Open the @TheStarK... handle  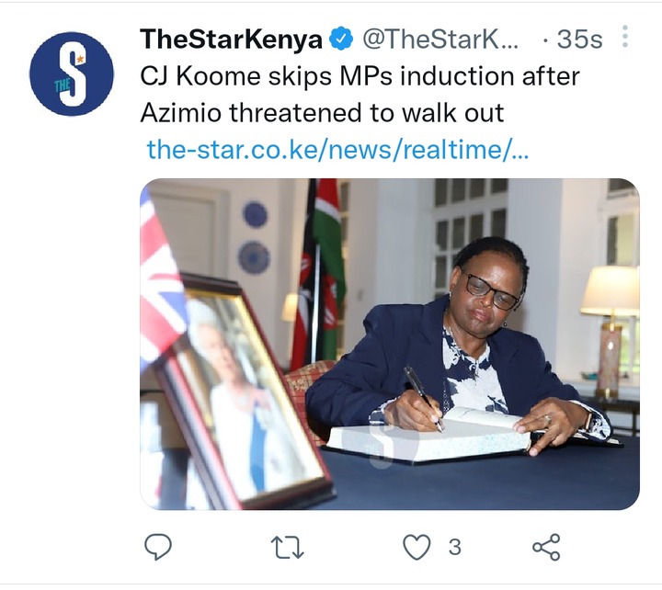(x=439, y=40)
